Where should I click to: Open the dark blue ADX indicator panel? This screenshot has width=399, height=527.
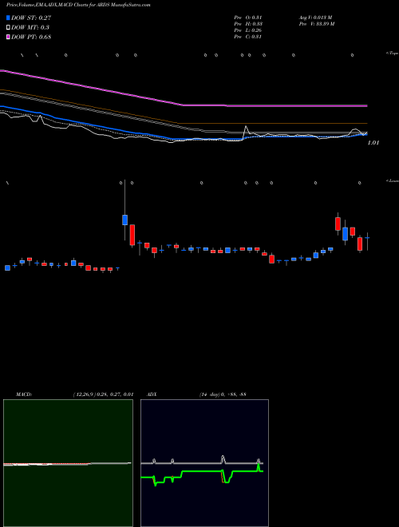(204, 463)
